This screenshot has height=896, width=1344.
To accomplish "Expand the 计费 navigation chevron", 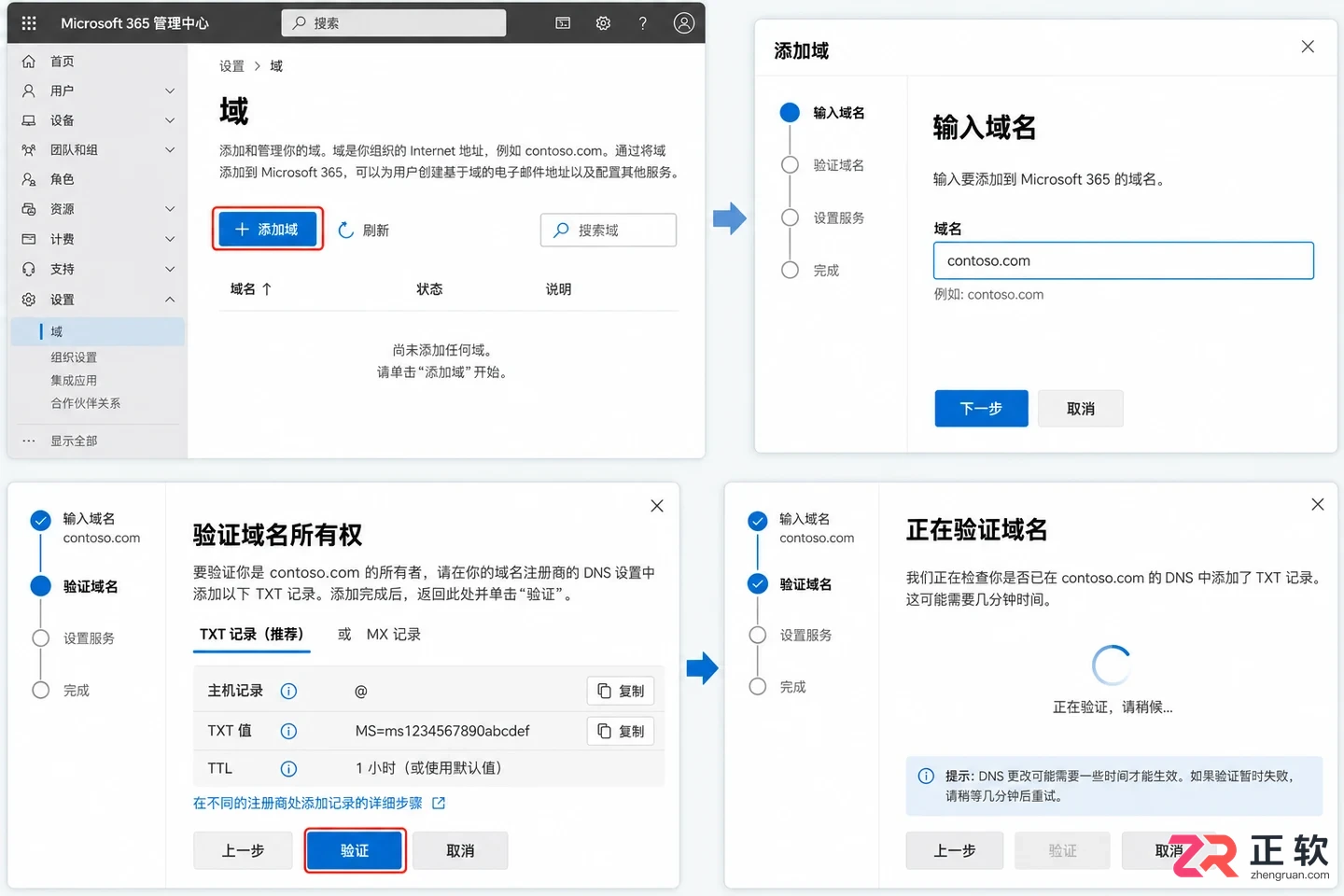I will point(170,239).
